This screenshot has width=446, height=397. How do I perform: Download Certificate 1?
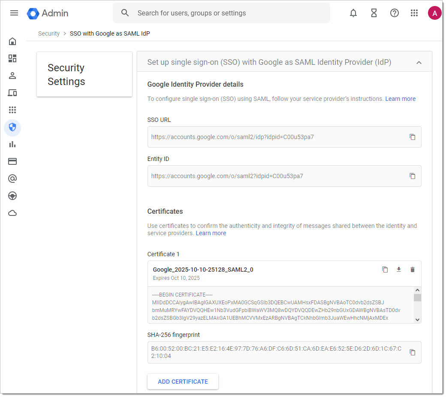click(399, 270)
